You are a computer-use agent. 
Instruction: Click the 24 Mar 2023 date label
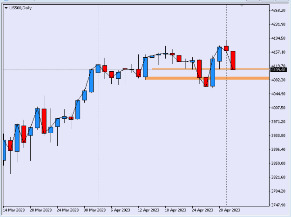pos(68,210)
